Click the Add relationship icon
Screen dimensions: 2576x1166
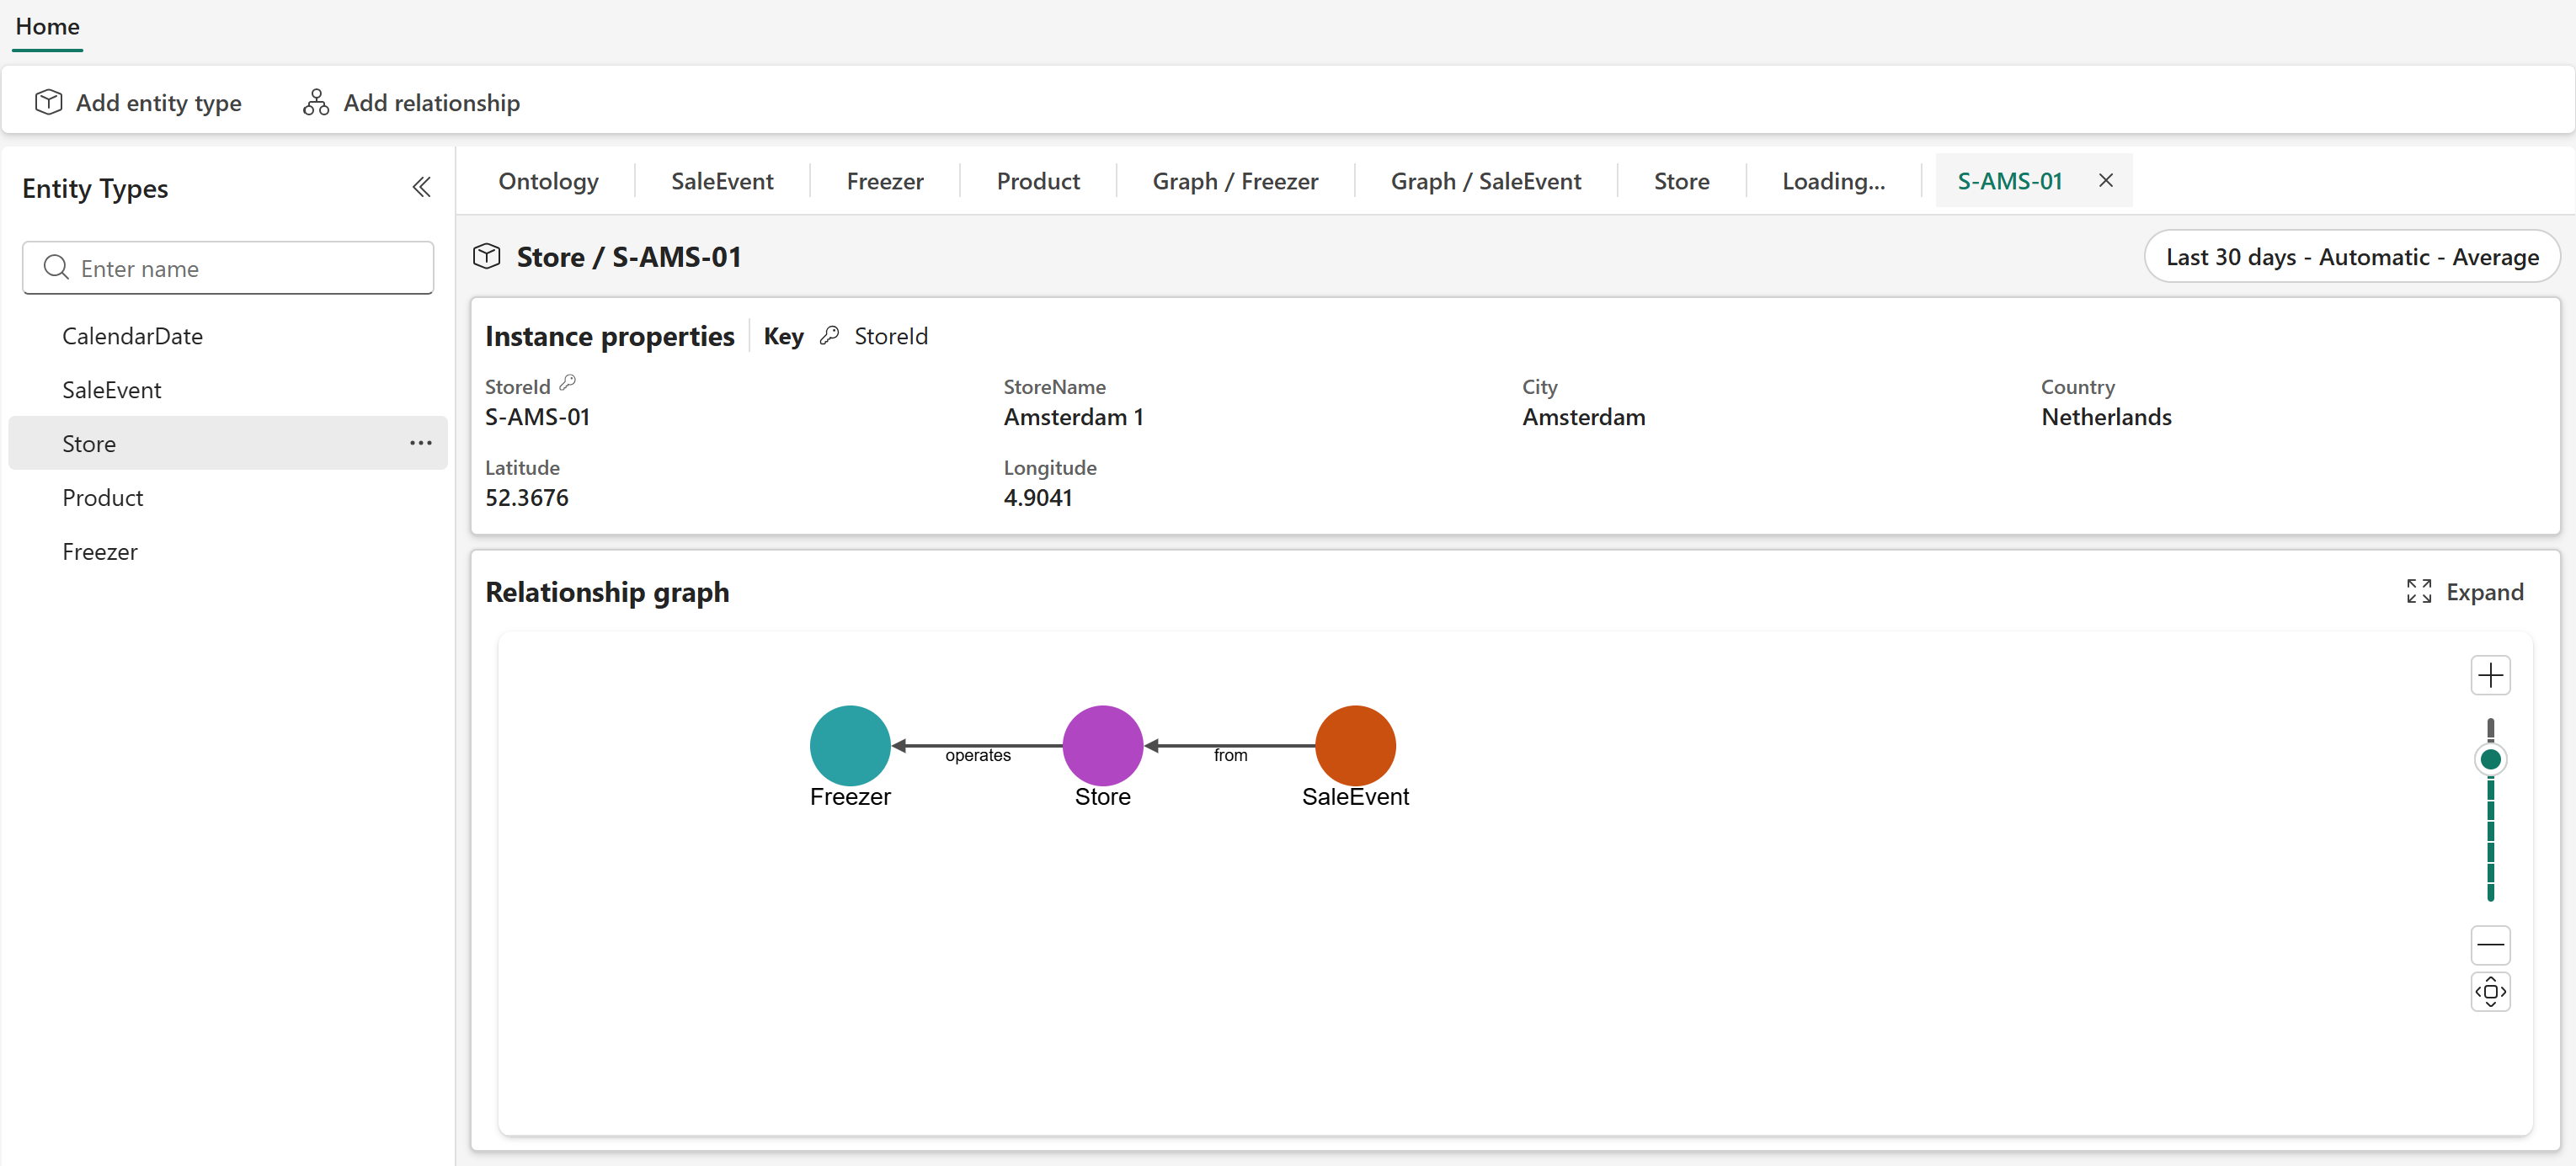[x=316, y=102]
